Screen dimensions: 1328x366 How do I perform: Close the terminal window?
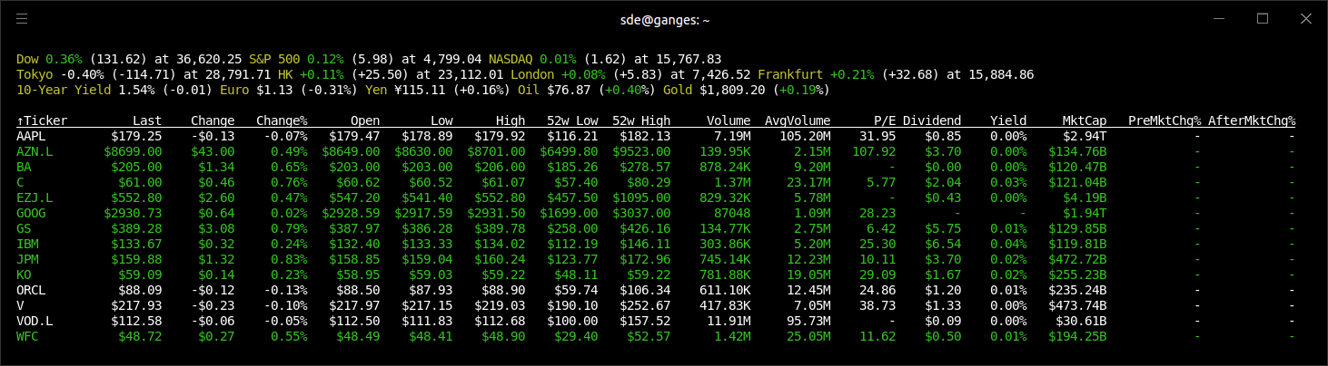coord(1305,19)
